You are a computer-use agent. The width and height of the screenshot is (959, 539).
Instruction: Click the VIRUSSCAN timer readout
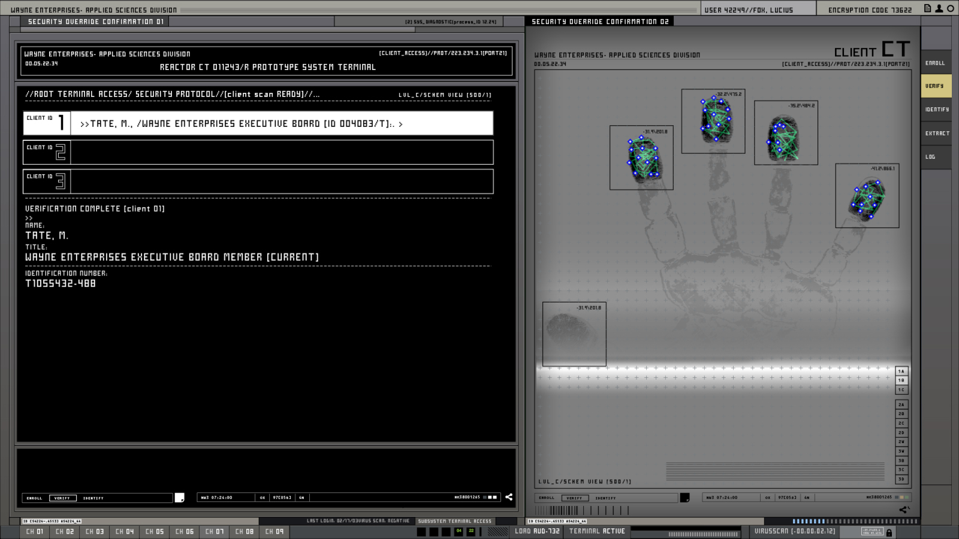pyautogui.click(x=795, y=531)
